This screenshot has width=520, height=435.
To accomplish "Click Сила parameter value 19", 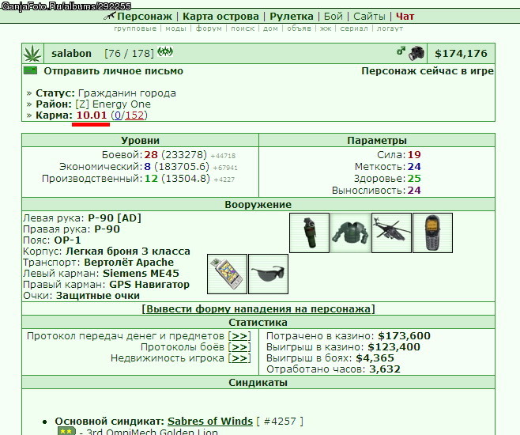I will (414, 154).
